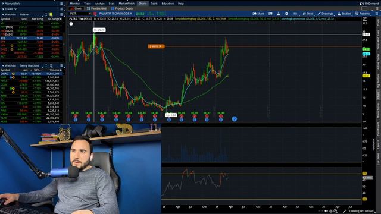The width and height of the screenshot is (381, 214).
Task: Click the OnDemand button
Action: pos(369,4)
